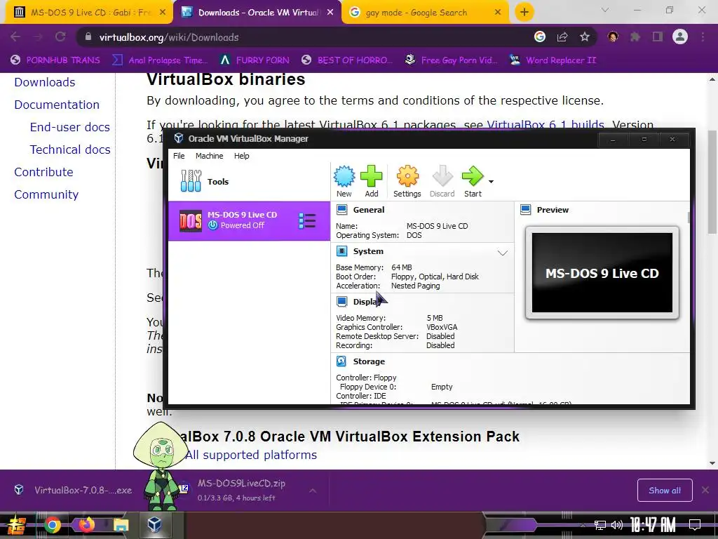Start the MS-DOS 9 Live CD machine
This screenshot has height=539, width=718.
473,182
